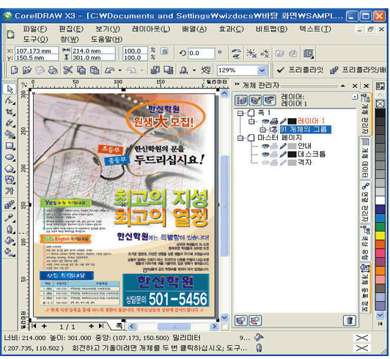Click the rotation angle input field
The width and height of the screenshot is (390, 359).
point(201,53)
